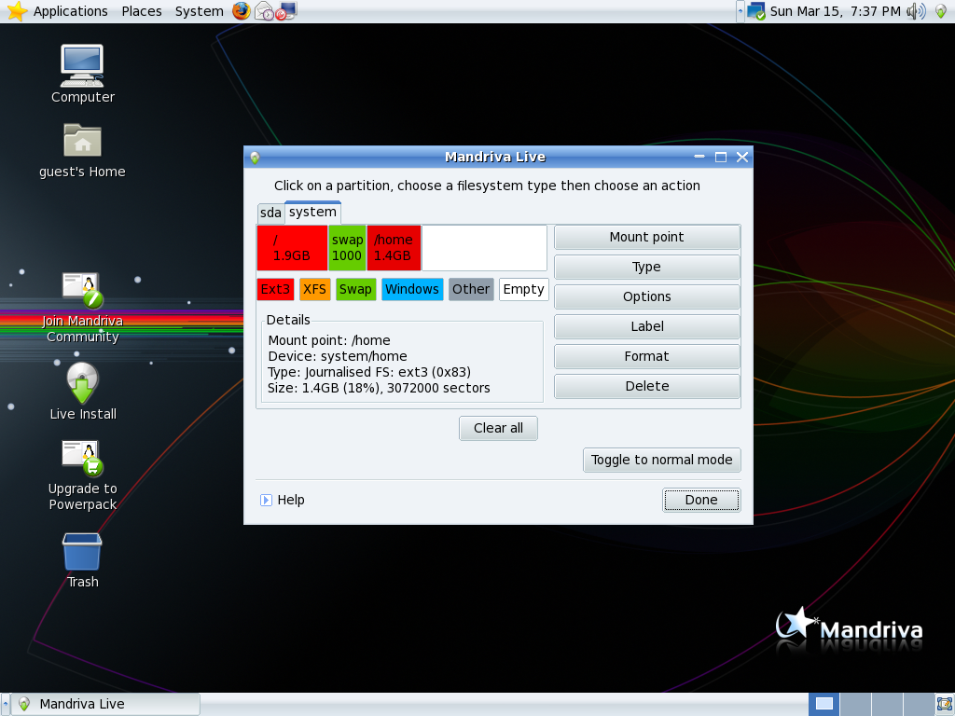Delete the selected partition
Image resolution: width=955 pixels, height=716 pixels.
[x=647, y=386]
